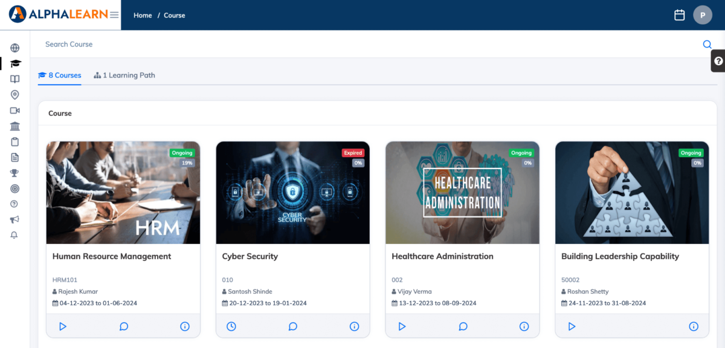Go to Home in breadcrumb
725x348 pixels.
(x=143, y=15)
